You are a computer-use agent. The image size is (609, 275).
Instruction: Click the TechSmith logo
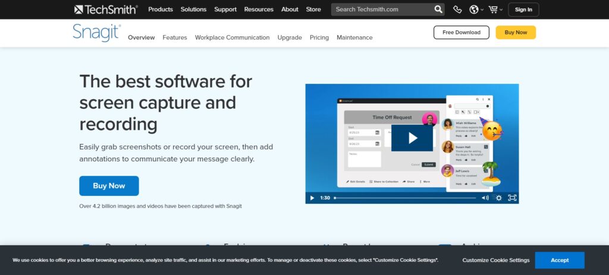click(x=106, y=10)
